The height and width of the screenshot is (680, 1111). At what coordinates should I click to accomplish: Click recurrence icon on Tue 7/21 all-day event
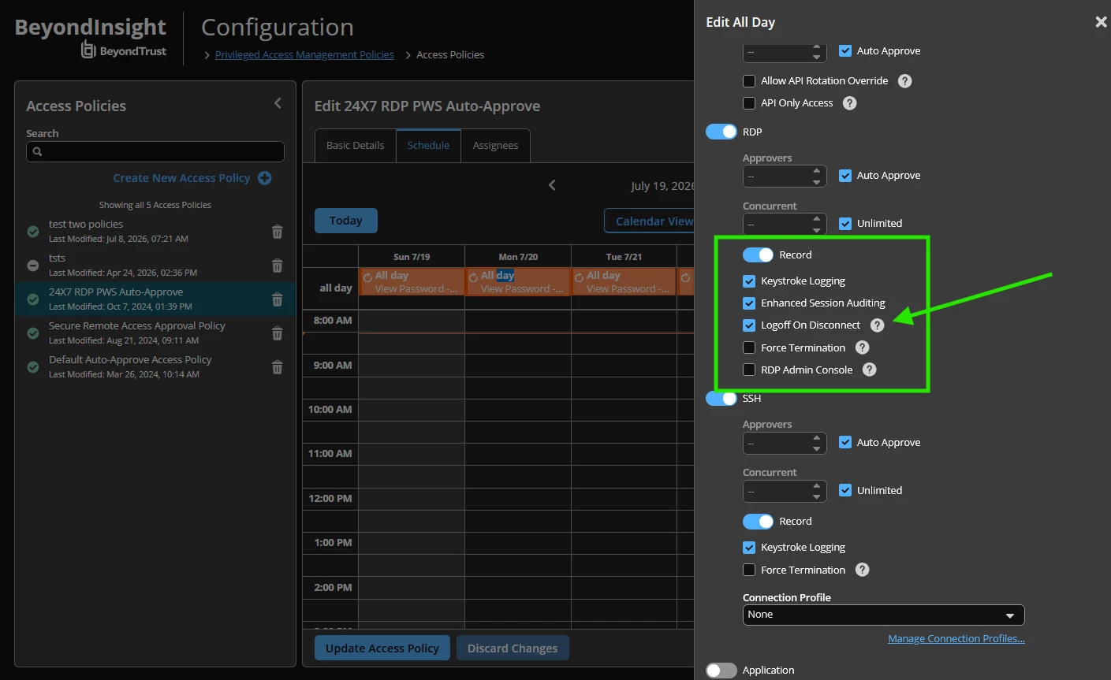coord(579,277)
